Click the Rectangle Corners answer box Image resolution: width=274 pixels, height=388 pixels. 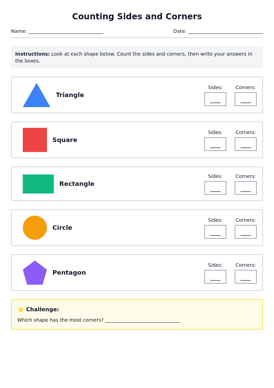246,188
